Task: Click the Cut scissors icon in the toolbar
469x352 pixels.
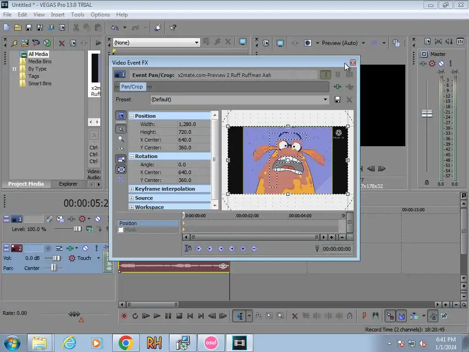Action: [76, 27]
